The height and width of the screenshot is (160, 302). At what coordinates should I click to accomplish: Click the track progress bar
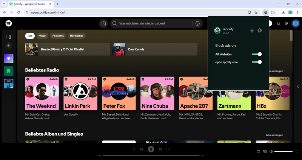tap(151, 155)
